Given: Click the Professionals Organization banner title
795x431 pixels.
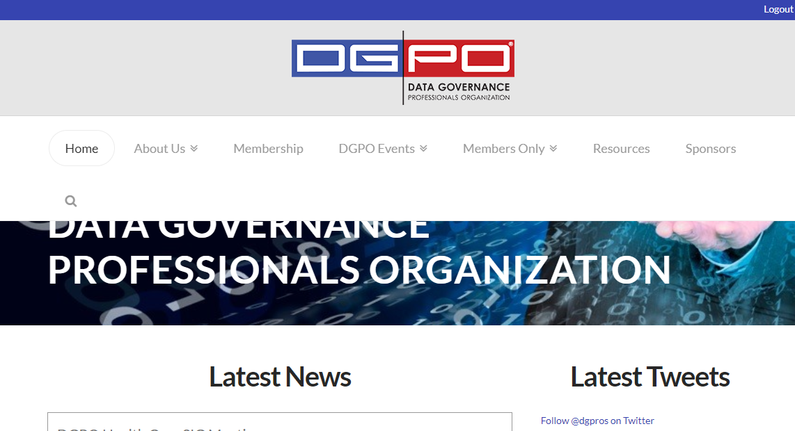Looking at the screenshot, I should point(359,270).
